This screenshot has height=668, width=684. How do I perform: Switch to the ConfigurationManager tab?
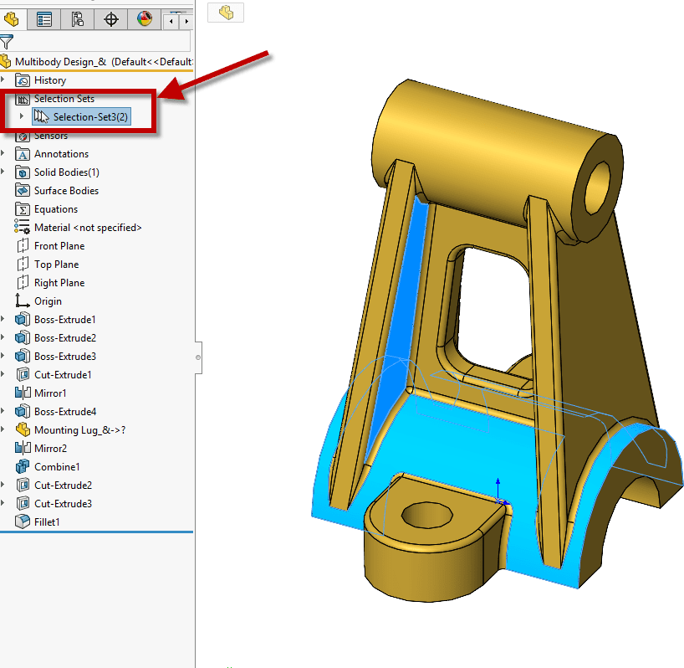(78, 19)
